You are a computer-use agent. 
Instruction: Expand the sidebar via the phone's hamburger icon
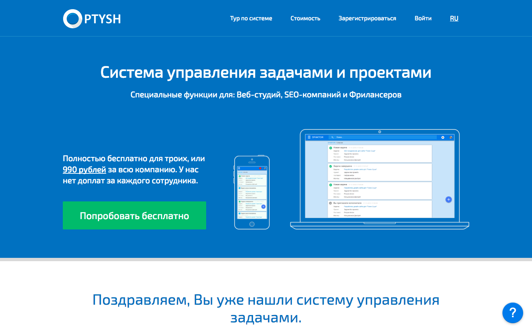239,168
